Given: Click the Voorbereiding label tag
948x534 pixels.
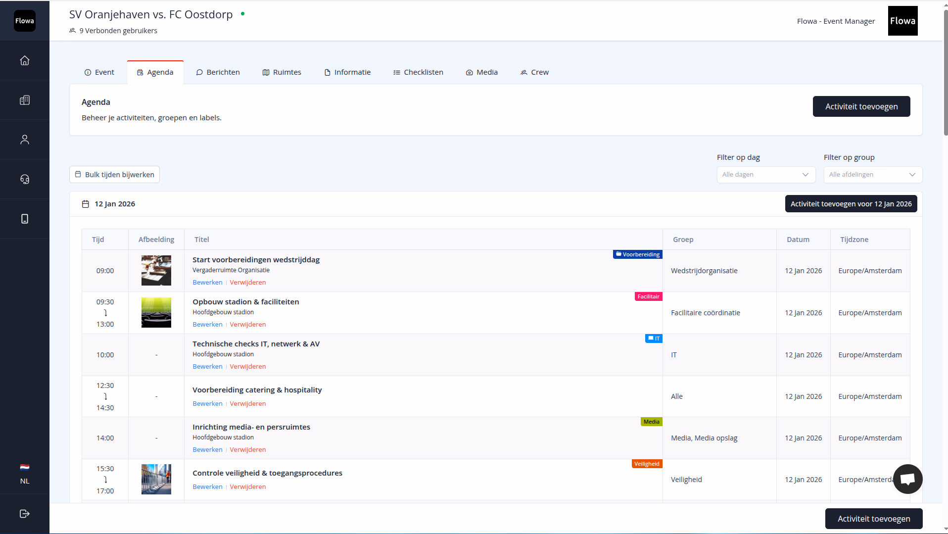Looking at the screenshot, I should point(637,254).
